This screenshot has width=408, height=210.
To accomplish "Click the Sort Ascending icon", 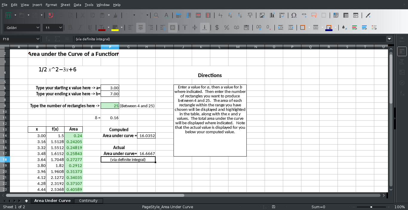I will click(x=230, y=15).
